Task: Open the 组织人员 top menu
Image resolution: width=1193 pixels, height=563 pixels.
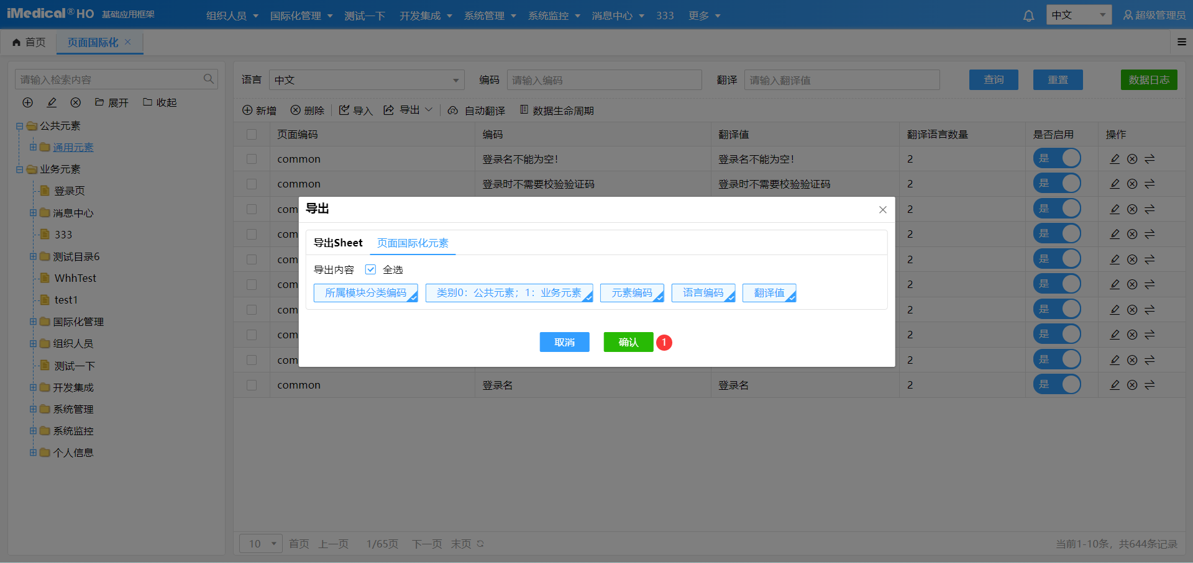Action: [x=232, y=16]
